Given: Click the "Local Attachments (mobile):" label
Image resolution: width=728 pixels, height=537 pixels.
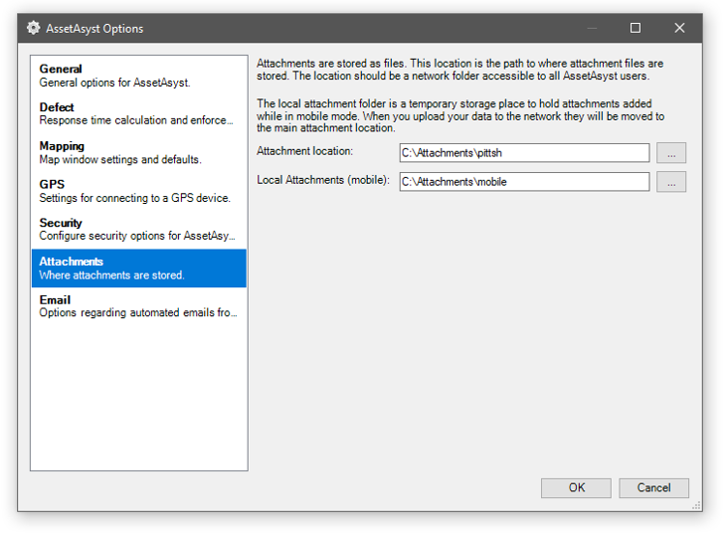Looking at the screenshot, I should coord(323,180).
